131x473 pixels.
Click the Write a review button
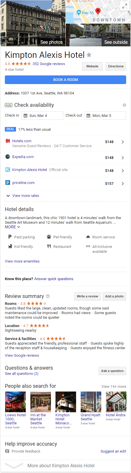[88, 296]
